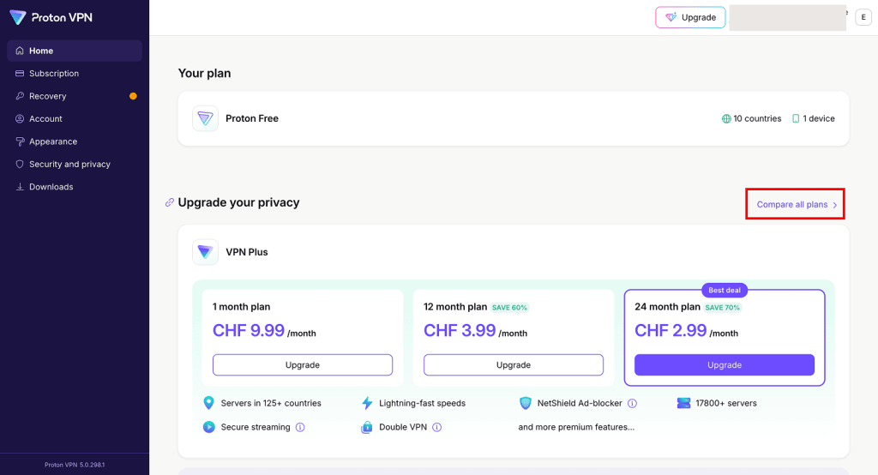Upgrade to the 12 month plan

pos(514,364)
